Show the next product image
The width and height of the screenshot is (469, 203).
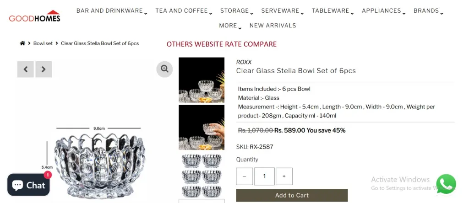tap(44, 69)
